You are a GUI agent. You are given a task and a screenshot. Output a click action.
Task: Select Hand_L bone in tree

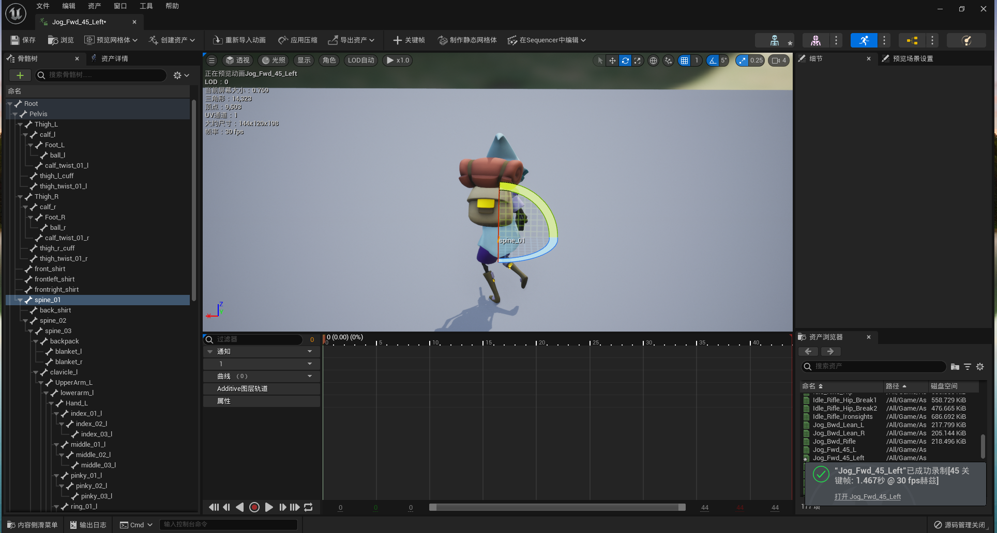(77, 403)
